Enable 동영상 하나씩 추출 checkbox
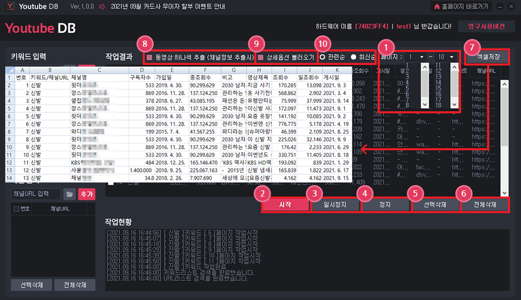The width and height of the screenshot is (521, 300). pyautogui.click(x=150, y=57)
